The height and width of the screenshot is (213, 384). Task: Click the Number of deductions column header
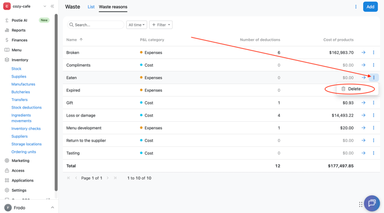[x=260, y=40]
